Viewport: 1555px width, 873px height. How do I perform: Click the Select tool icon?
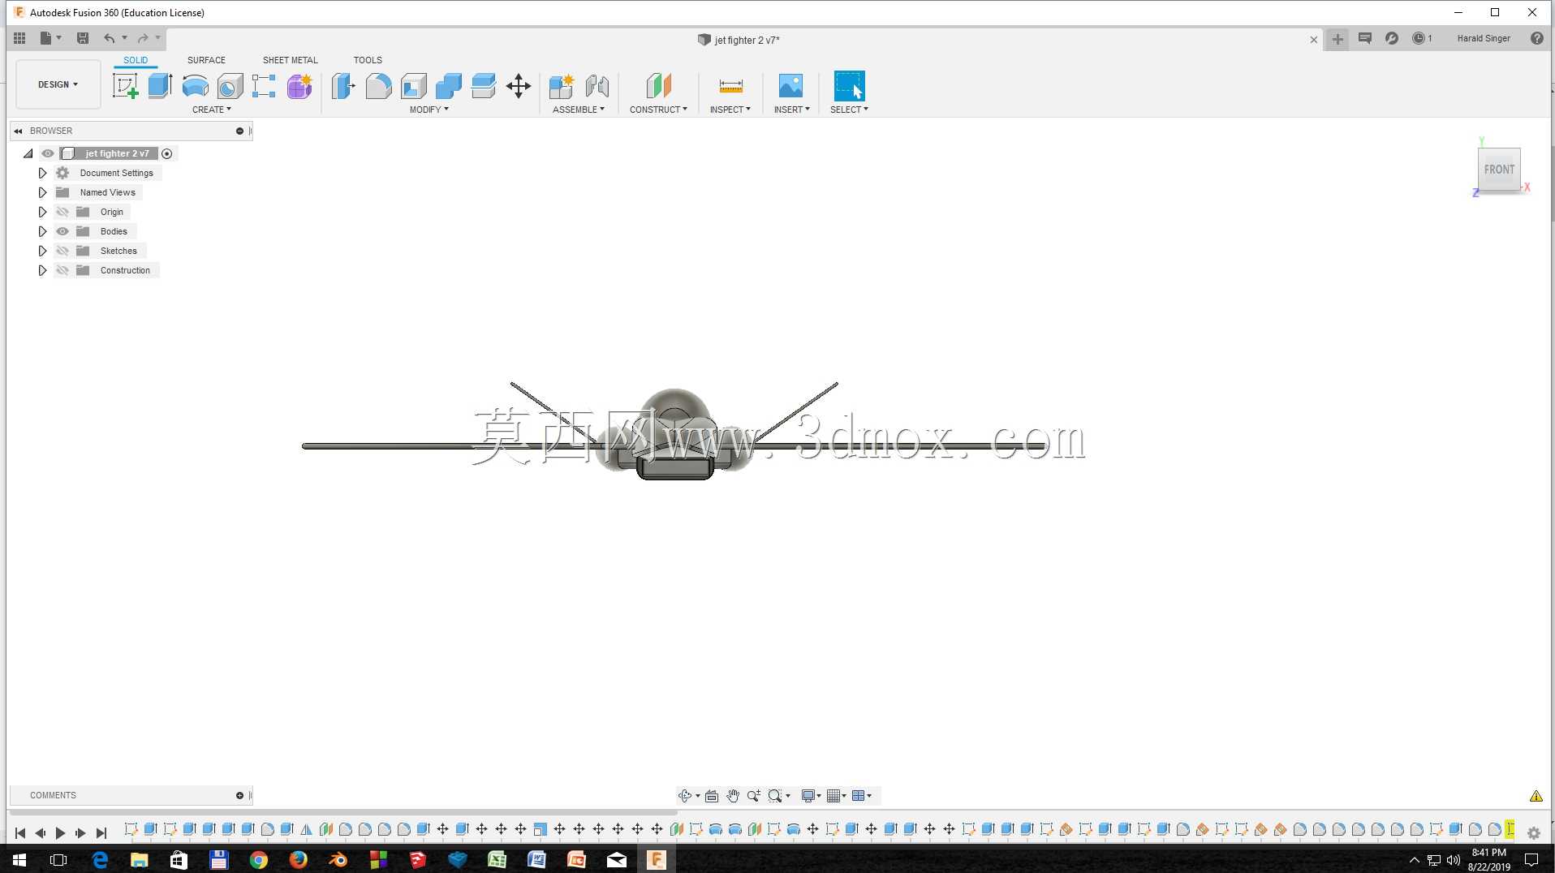click(x=849, y=86)
